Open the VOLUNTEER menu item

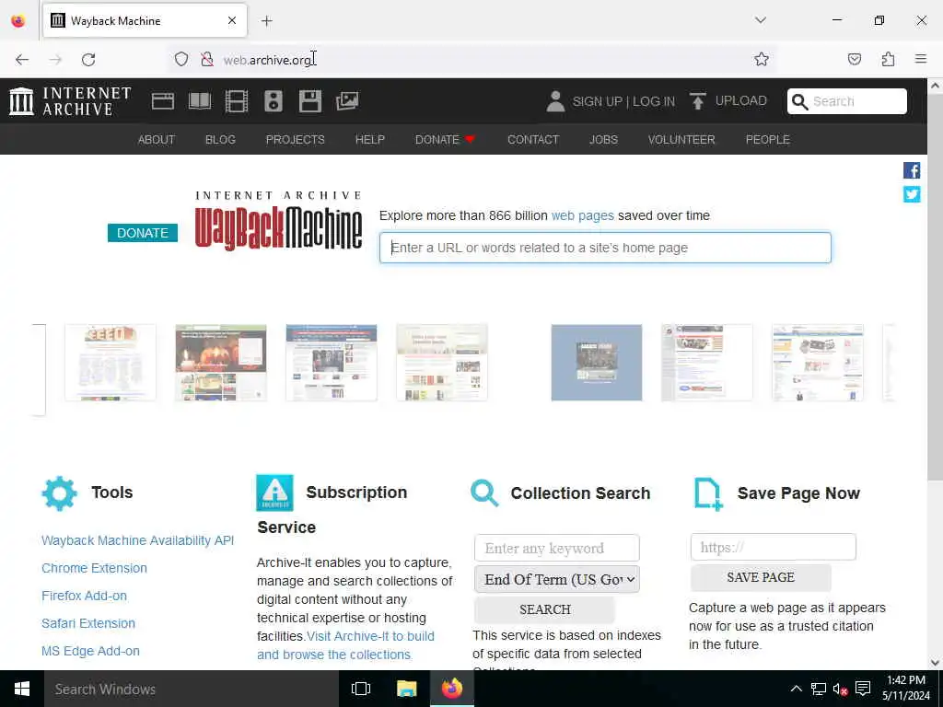pos(681,140)
